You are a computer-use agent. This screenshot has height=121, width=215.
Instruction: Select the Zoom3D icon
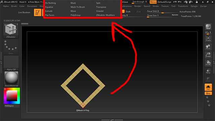(x=208, y=55)
